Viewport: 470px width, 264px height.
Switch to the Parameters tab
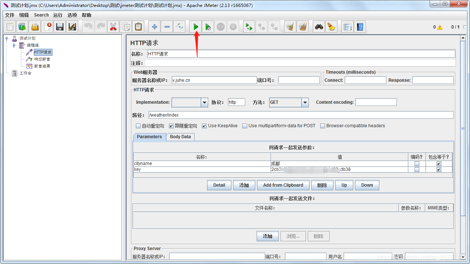coord(149,137)
